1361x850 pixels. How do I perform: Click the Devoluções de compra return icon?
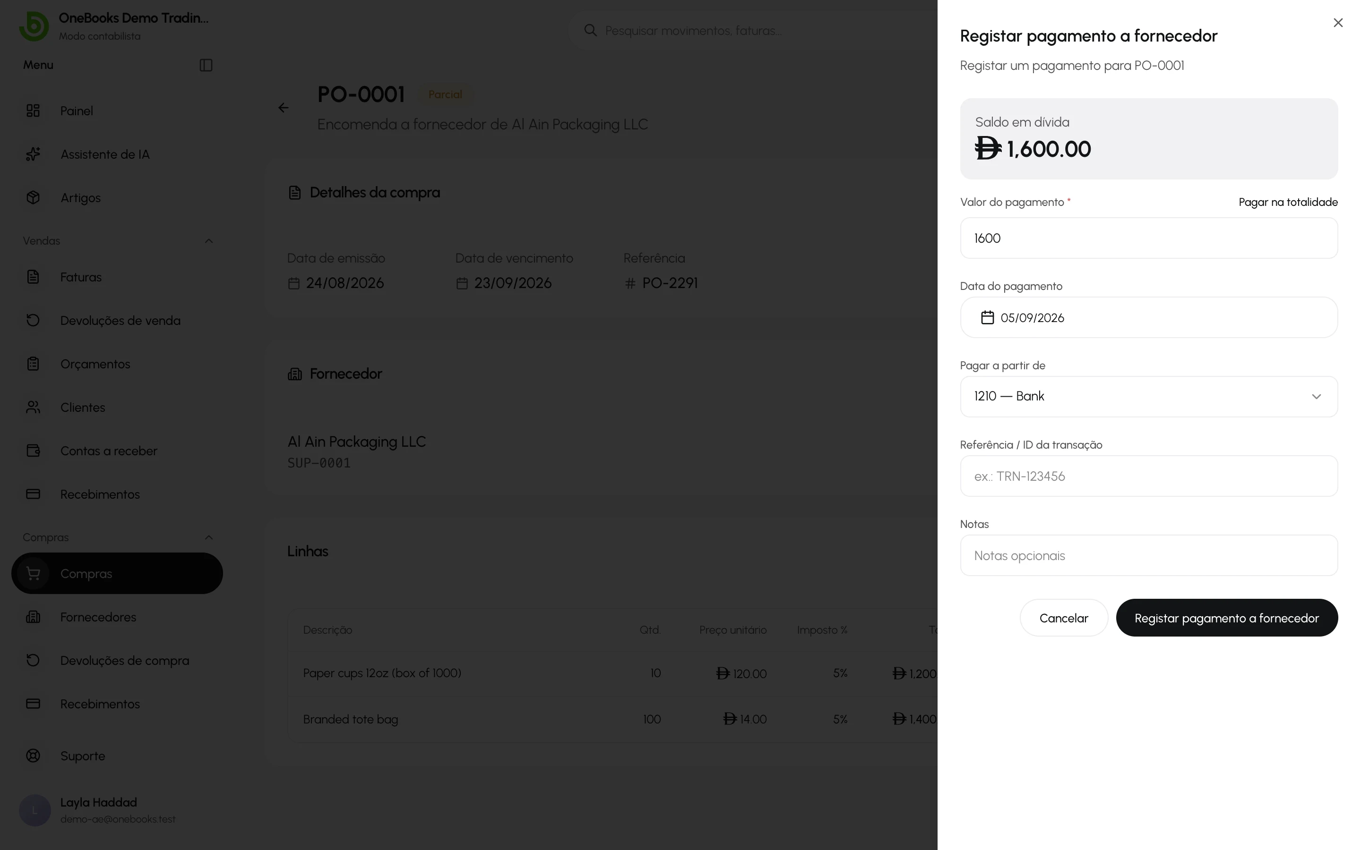[x=33, y=660]
